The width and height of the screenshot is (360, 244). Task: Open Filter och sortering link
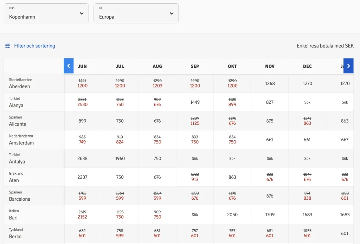(x=34, y=46)
